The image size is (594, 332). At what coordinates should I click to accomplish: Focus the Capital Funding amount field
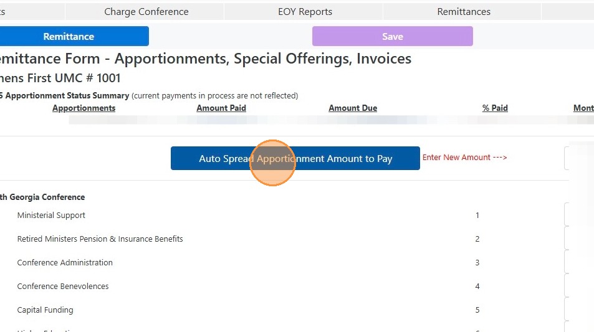pyautogui.click(x=580, y=310)
